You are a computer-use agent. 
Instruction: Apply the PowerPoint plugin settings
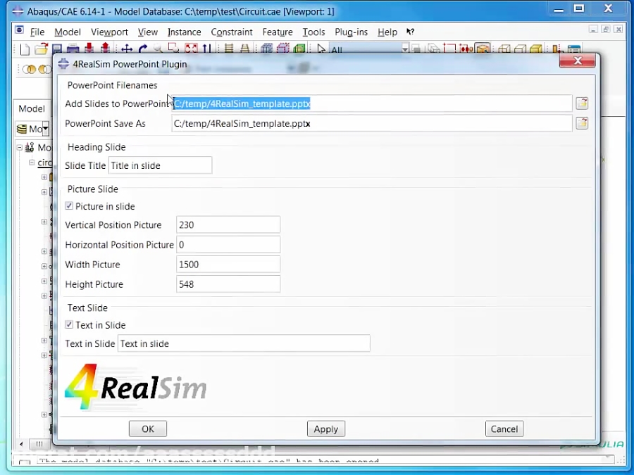tap(325, 429)
